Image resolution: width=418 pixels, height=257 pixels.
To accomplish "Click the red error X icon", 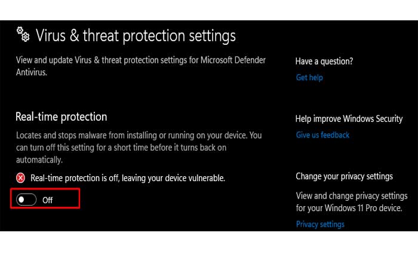I will tap(21, 178).
